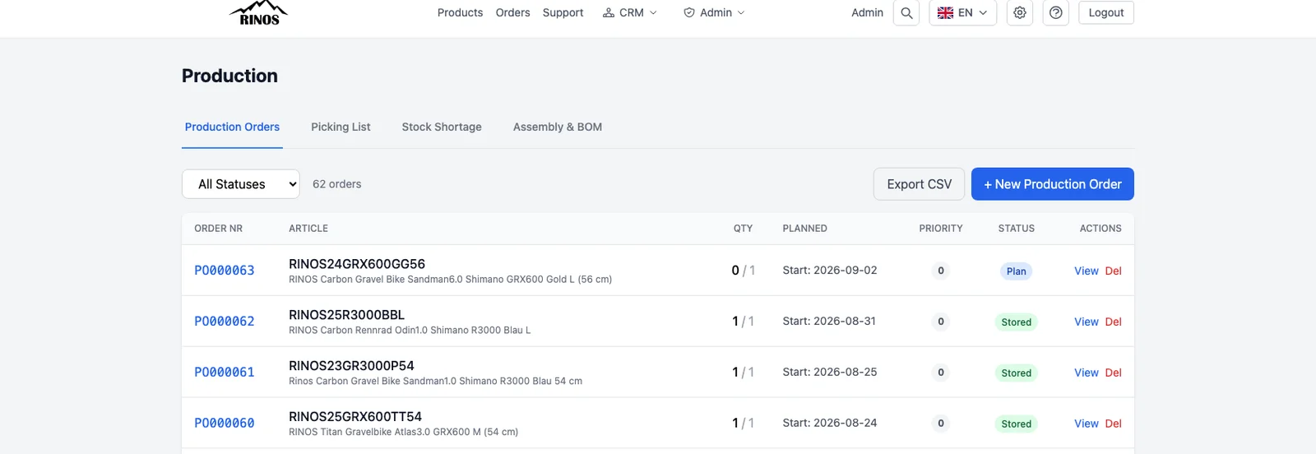Screen dimensions: 1316x454
Task: Click the Stored status badge of PO000062
Action: tap(1017, 322)
